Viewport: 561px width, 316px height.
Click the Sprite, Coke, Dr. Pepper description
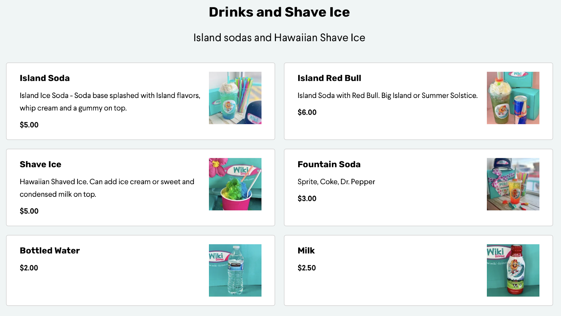click(336, 182)
